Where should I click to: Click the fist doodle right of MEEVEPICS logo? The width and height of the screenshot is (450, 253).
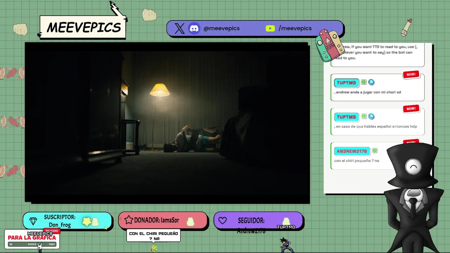(x=149, y=15)
